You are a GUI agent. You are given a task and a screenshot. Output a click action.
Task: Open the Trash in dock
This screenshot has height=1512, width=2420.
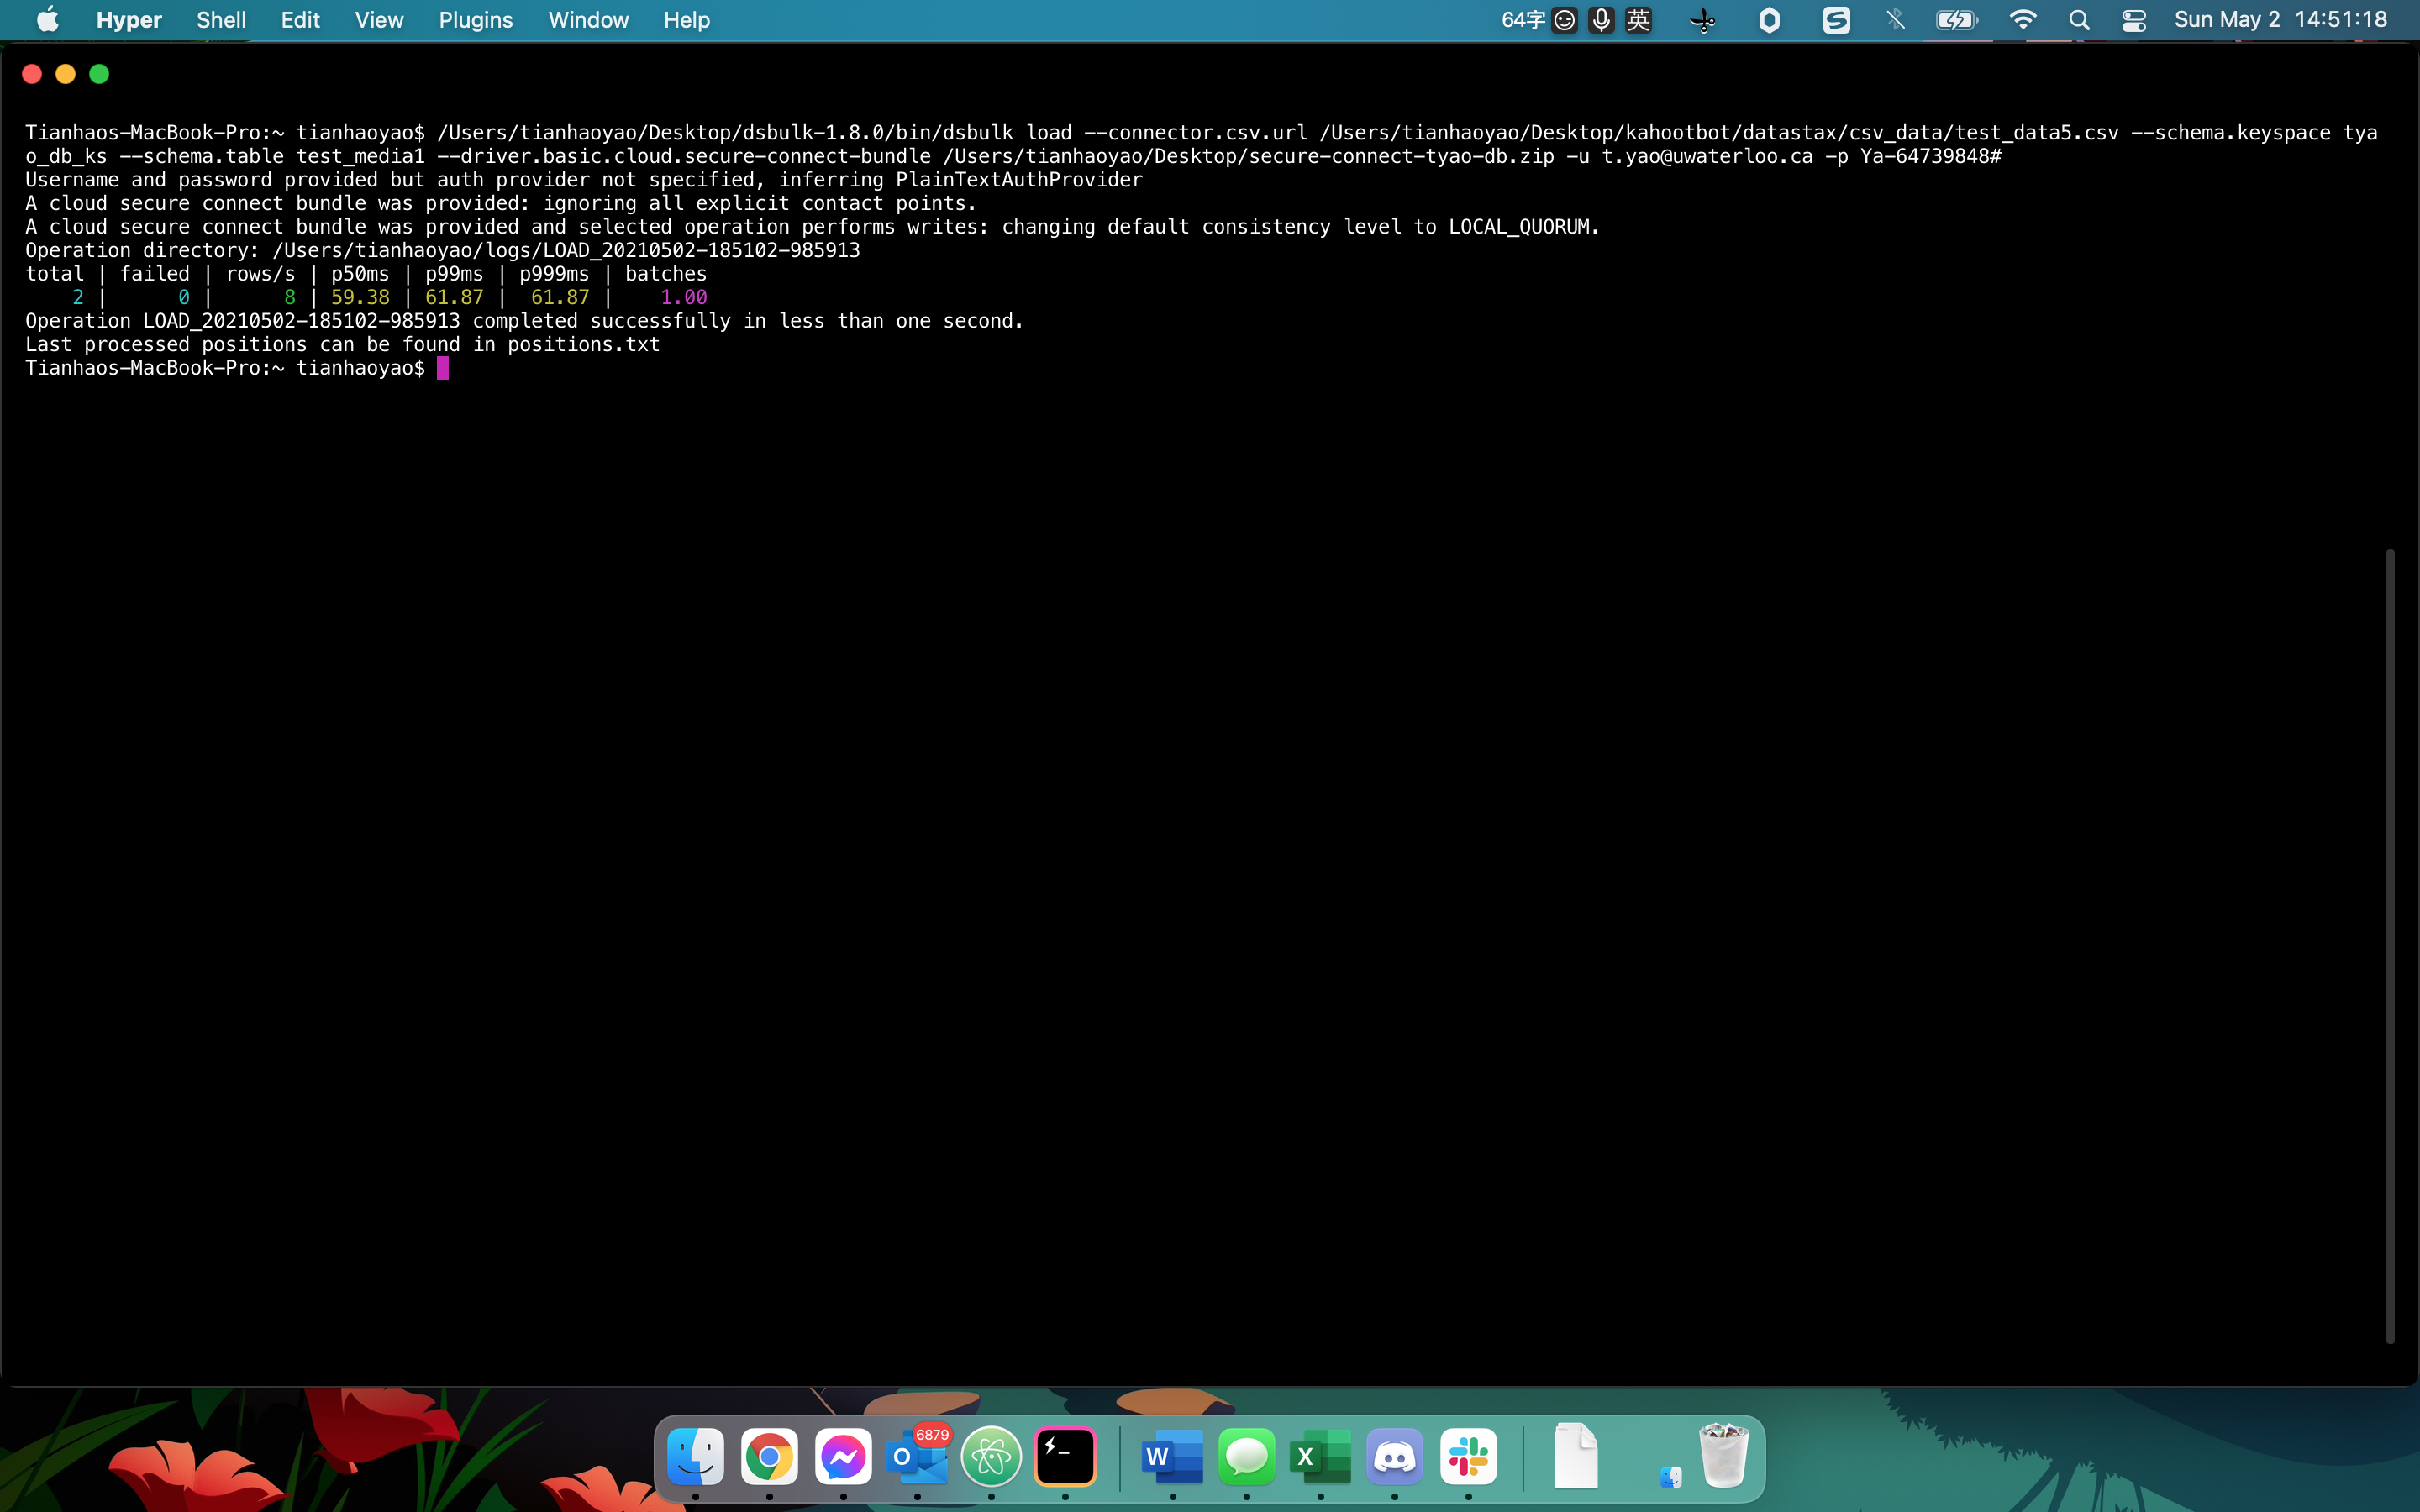click(x=1723, y=1457)
